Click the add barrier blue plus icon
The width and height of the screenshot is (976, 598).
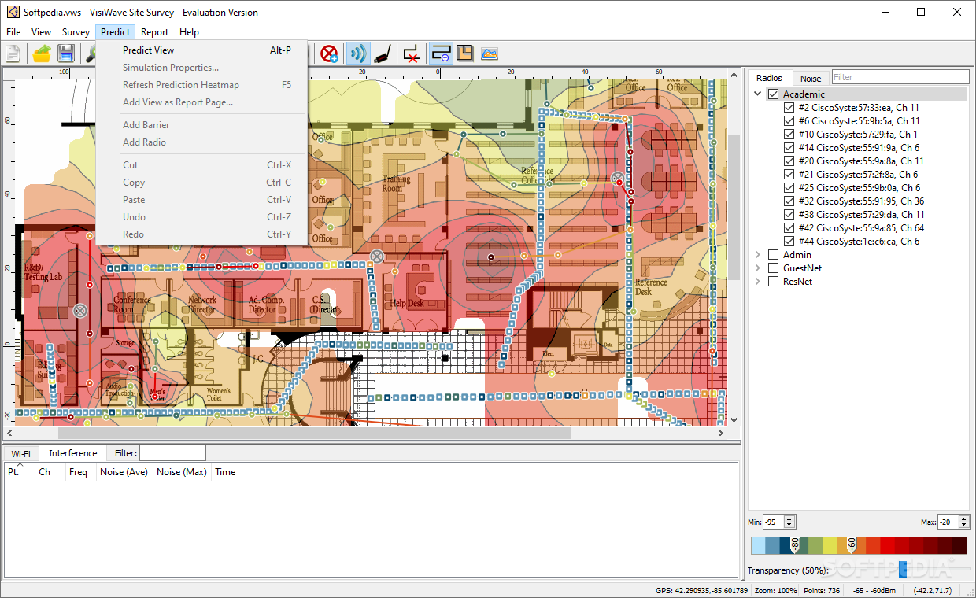click(441, 54)
